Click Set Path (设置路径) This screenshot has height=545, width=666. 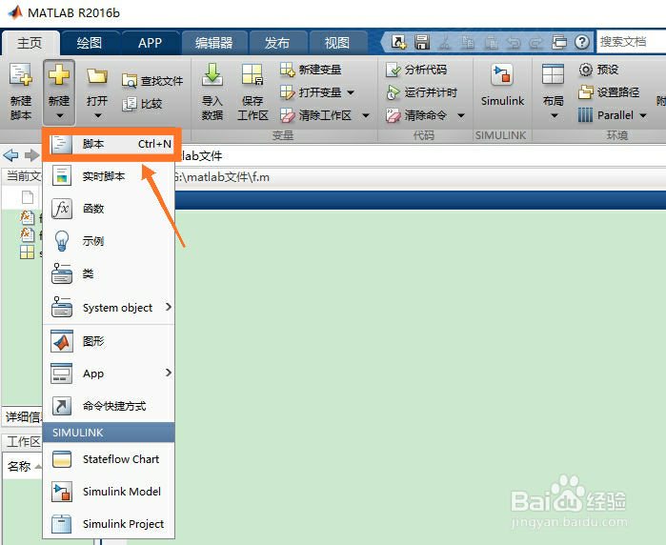[608, 92]
